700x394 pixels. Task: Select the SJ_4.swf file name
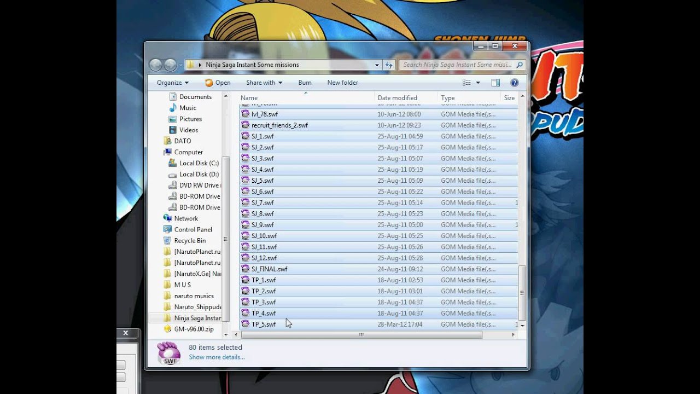262,170
